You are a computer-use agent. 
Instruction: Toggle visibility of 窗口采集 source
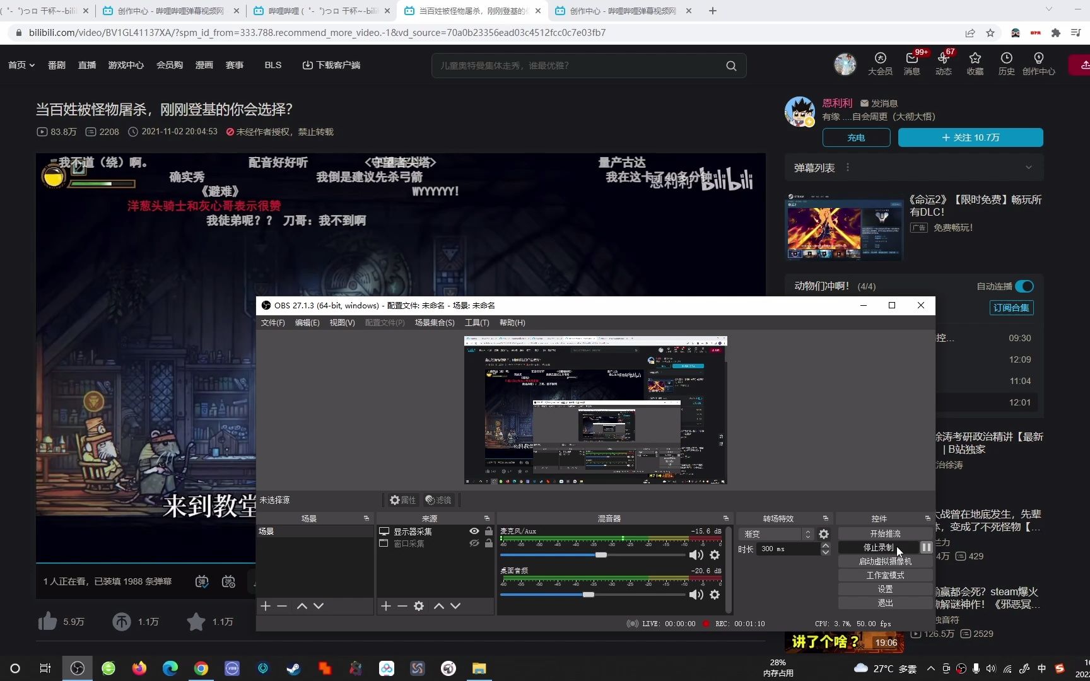(474, 543)
